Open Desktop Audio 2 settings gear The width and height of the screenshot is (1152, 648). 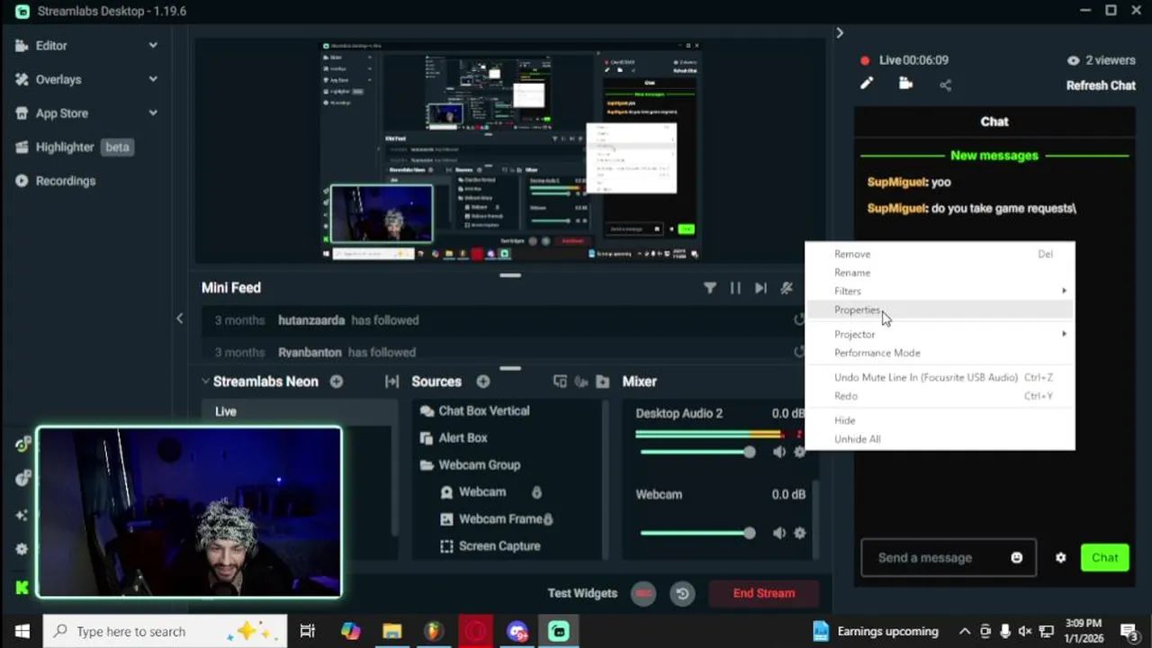[799, 452]
